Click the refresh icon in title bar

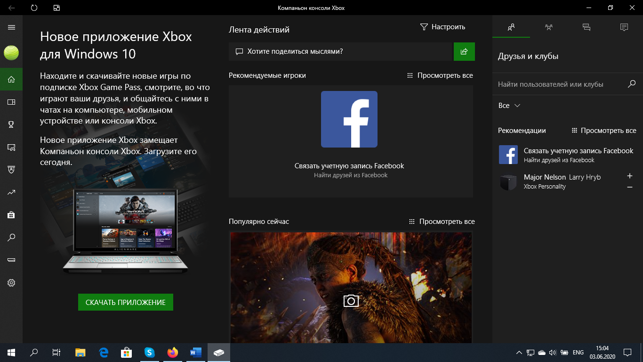[x=34, y=8]
